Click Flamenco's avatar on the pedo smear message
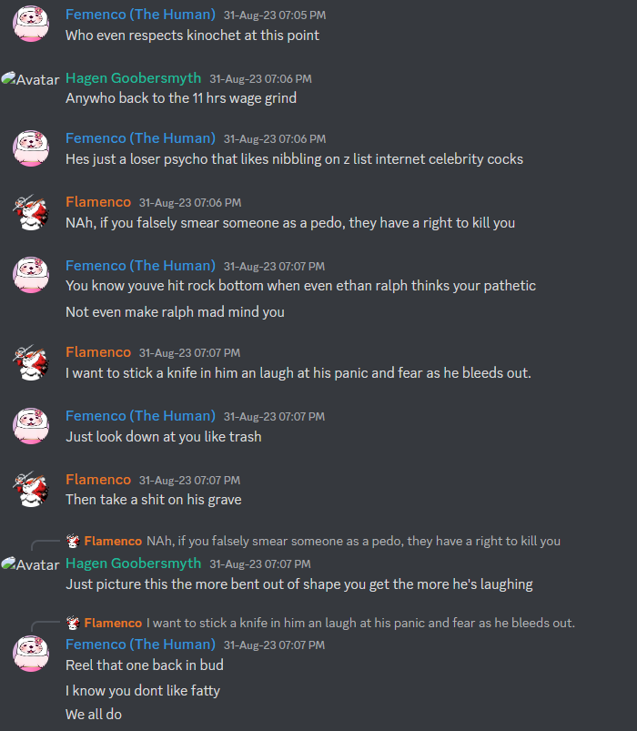The height and width of the screenshot is (731, 637). [31, 212]
